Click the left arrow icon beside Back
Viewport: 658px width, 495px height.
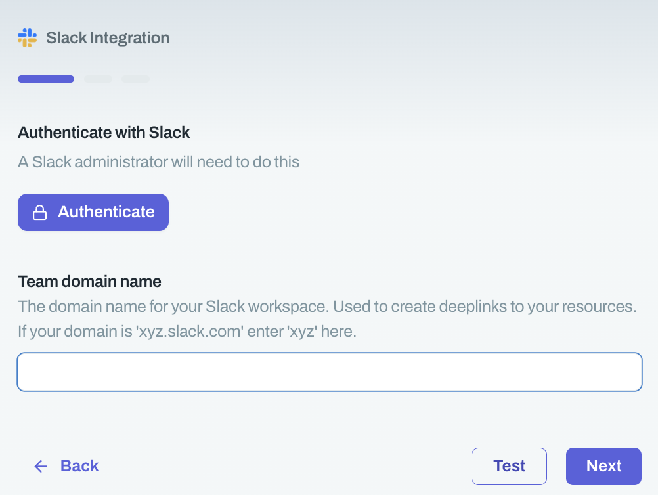[x=41, y=466]
